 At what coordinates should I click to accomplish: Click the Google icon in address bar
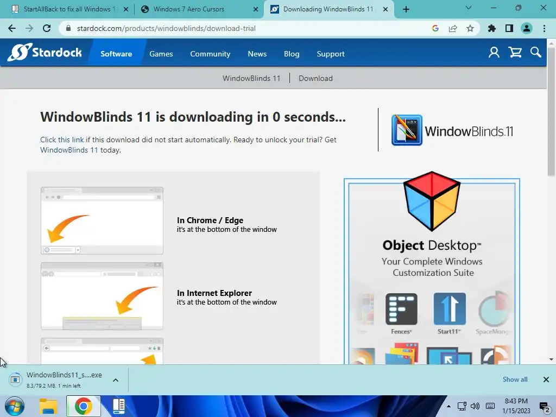(435, 28)
